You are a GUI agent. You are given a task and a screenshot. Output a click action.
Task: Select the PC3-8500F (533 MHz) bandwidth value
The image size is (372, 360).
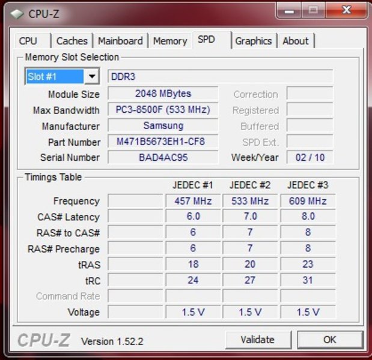tap(163, 109)
